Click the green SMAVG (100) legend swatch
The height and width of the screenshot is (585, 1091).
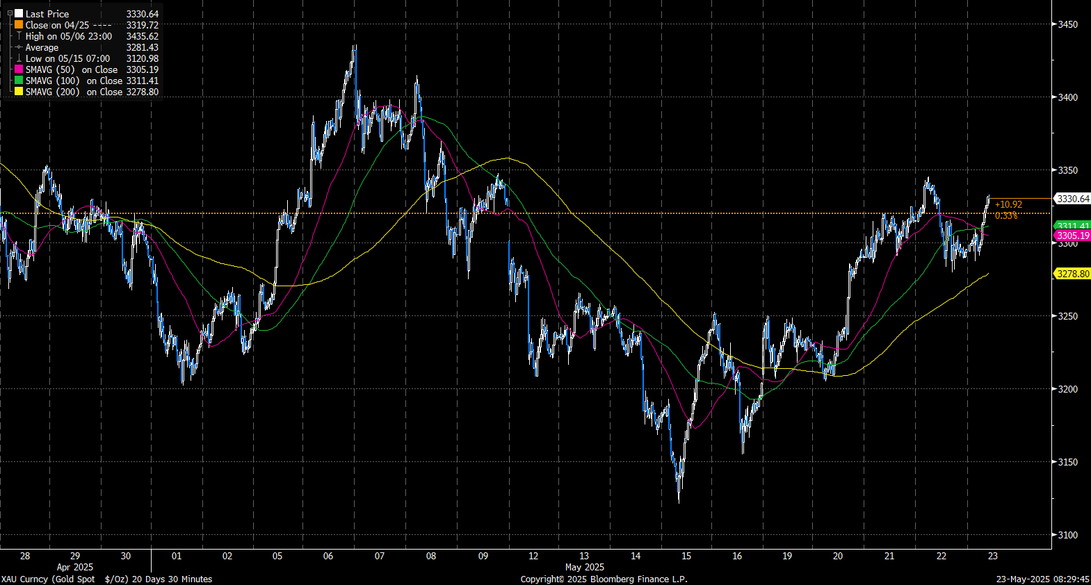[x=19, y=81]
